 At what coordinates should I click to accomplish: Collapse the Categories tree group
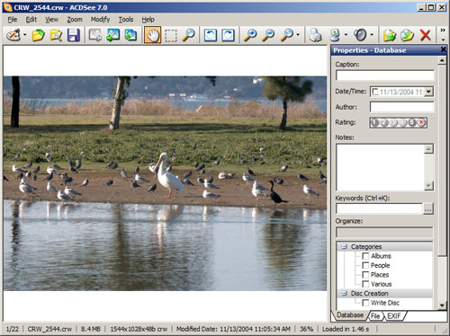(x=345, y=246)
